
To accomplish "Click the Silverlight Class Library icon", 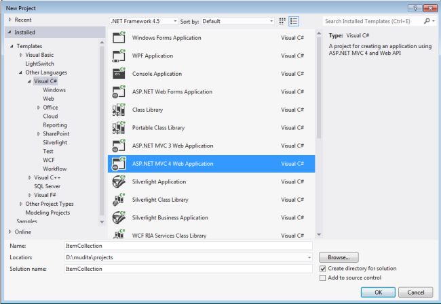I will pyautogui.click(x=119, y=200).
